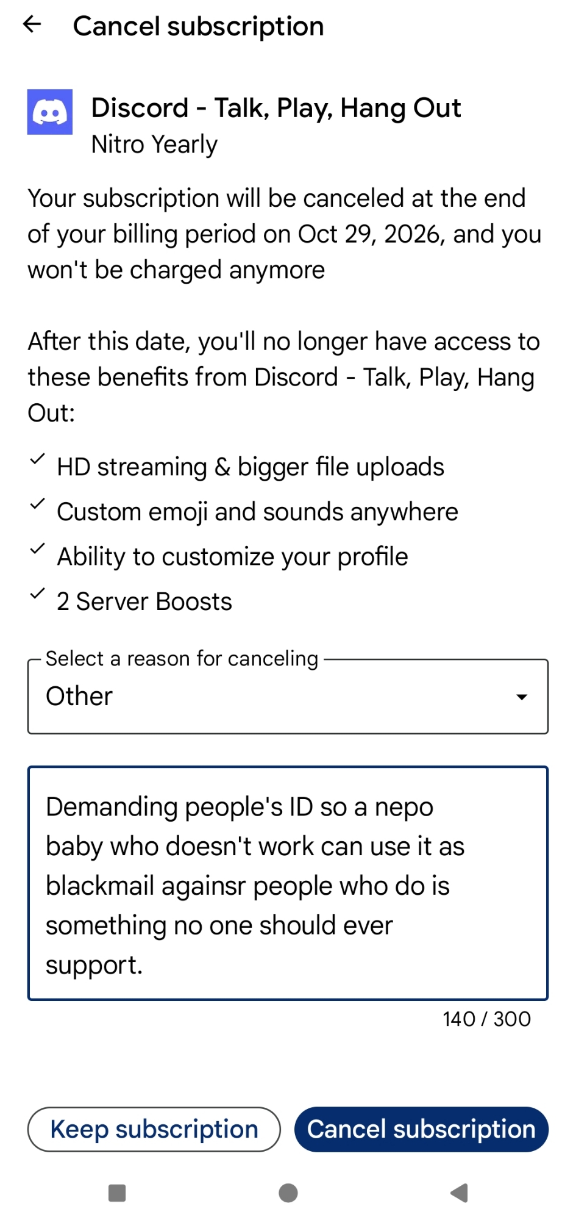Confirm with the Cancel subscription button
576x1220 pixels.
(421, 1129)
